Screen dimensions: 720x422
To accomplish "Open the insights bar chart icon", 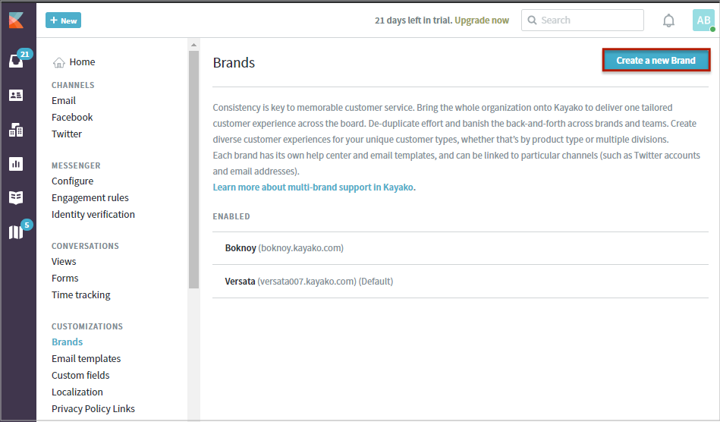I will pyautogui.click(x=16, y=163).
